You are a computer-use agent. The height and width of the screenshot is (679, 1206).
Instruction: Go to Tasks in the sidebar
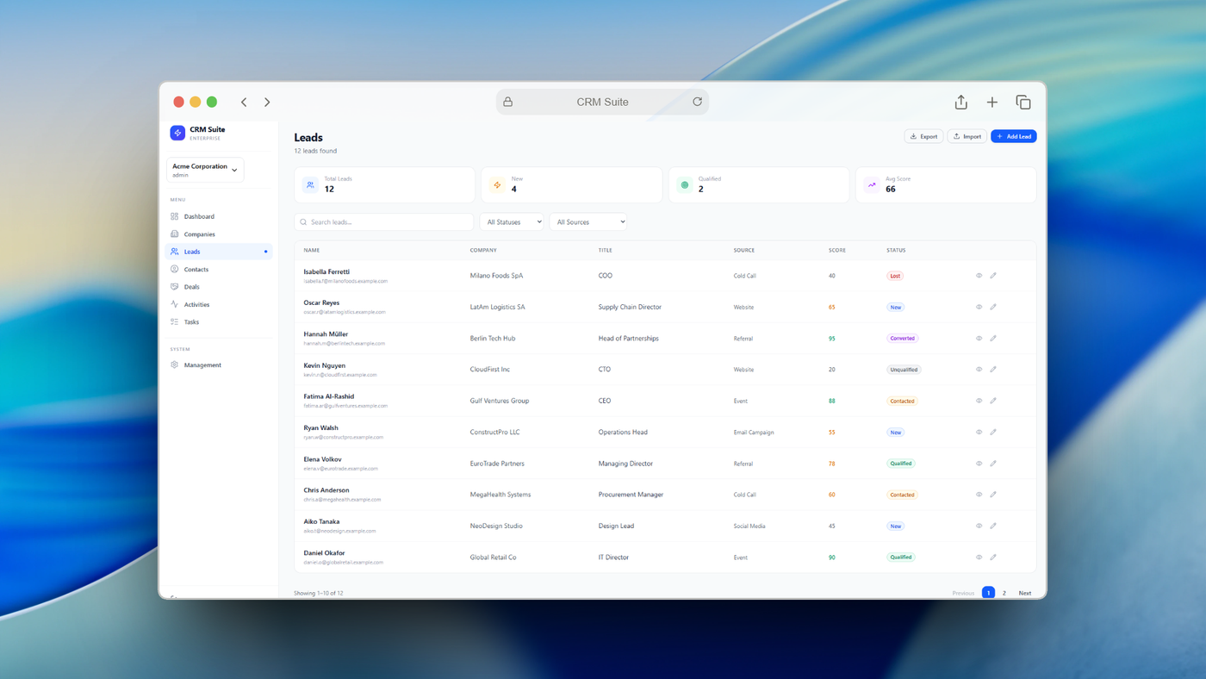pos(191,321)
